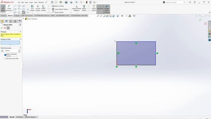Switch to the Motion Study 1 tab
Image resolution: width=211 pixels, height=119 pixels.
click(x=30, y=117)
